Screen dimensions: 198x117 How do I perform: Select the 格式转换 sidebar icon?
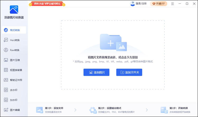(x=6, y=30)
